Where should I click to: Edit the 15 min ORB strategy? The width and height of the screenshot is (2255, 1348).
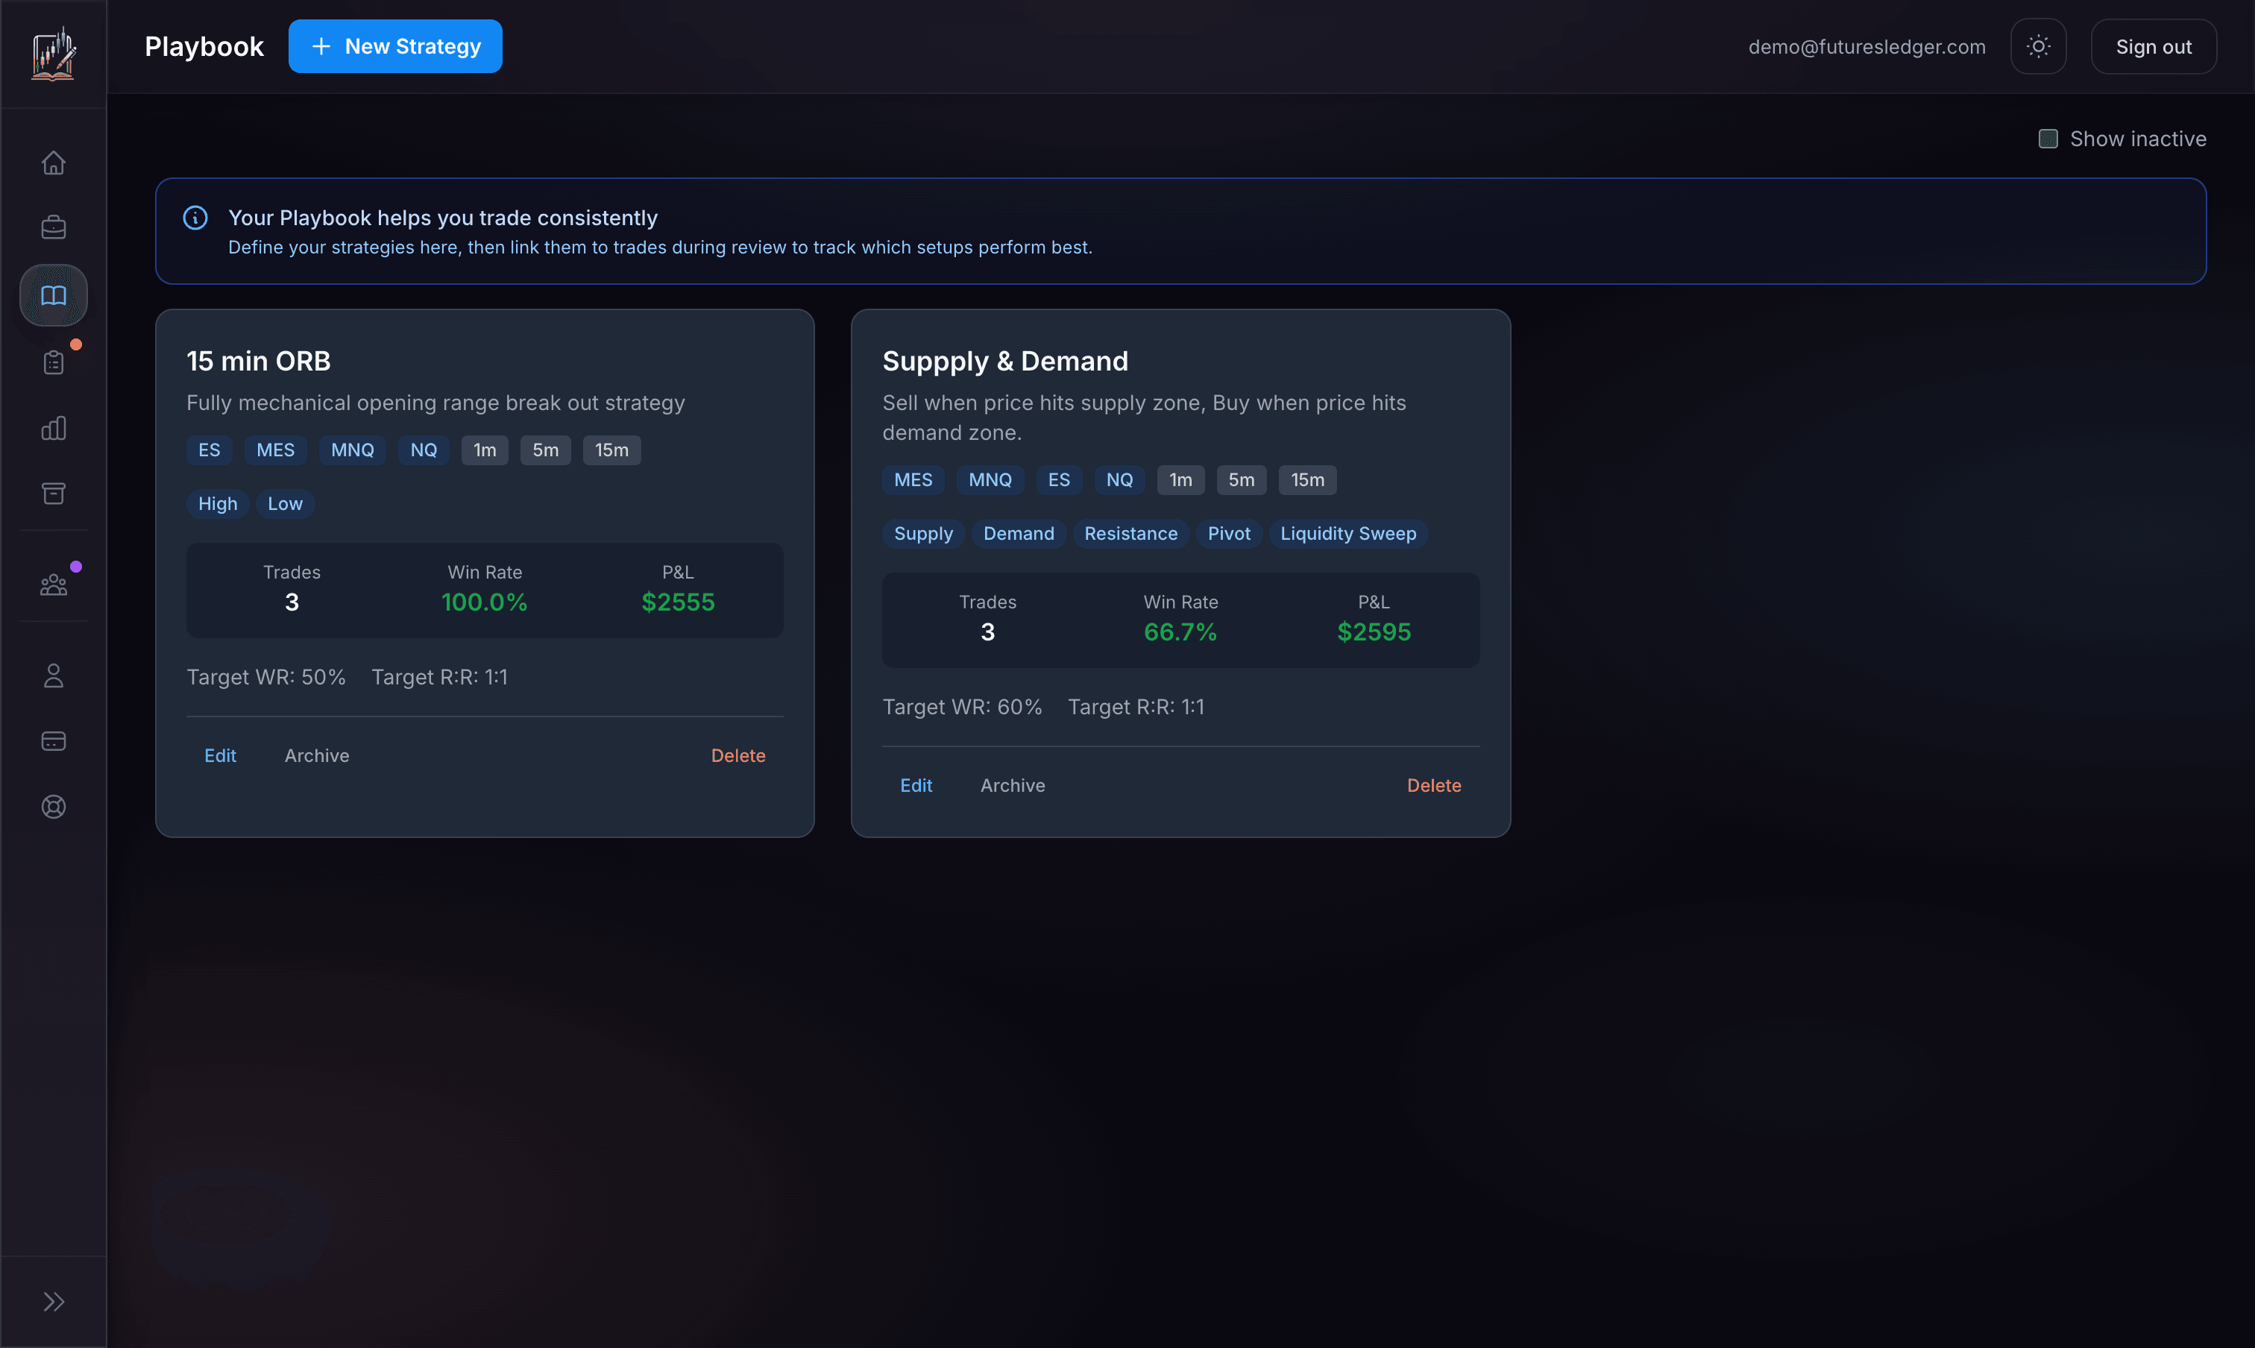tap(221, 755)
